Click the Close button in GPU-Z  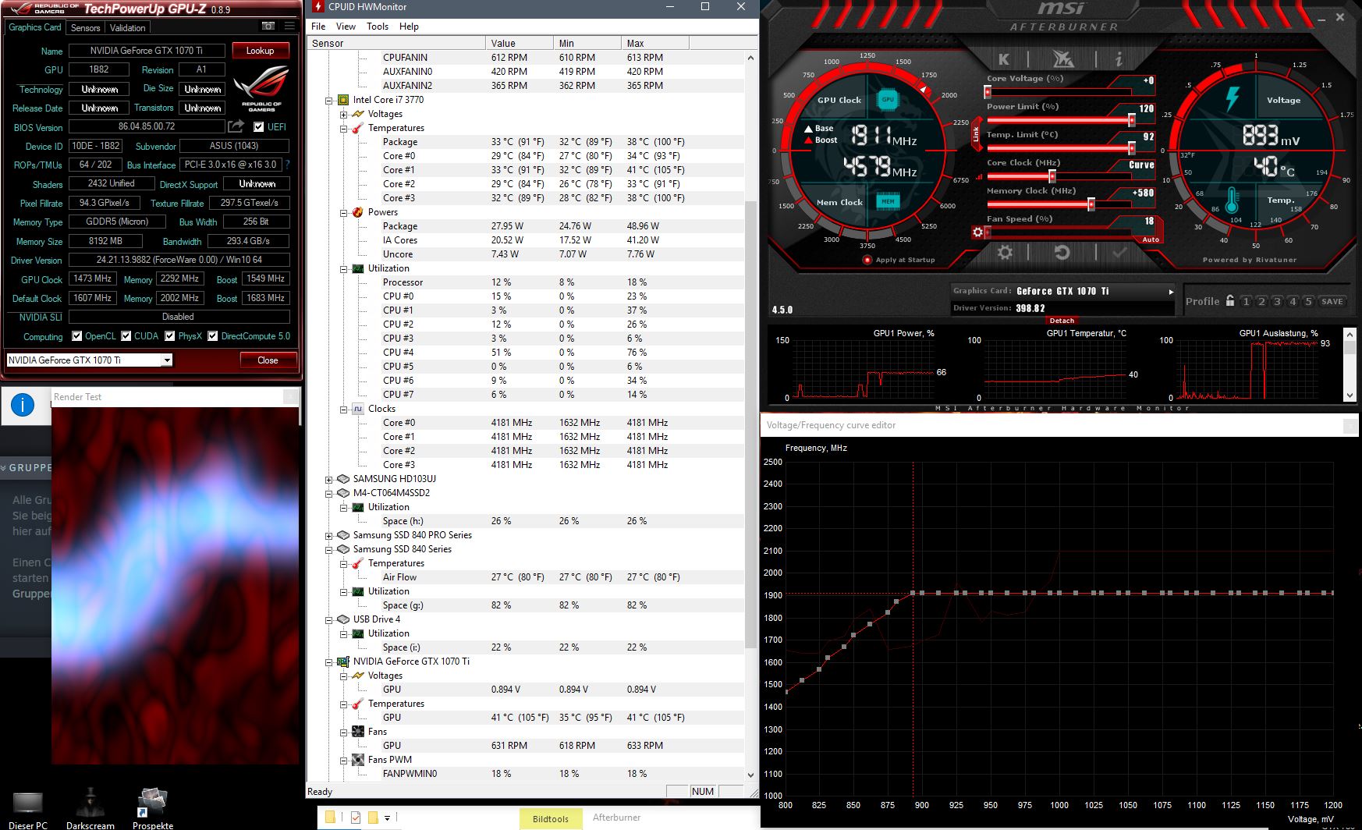click(268, 360)
